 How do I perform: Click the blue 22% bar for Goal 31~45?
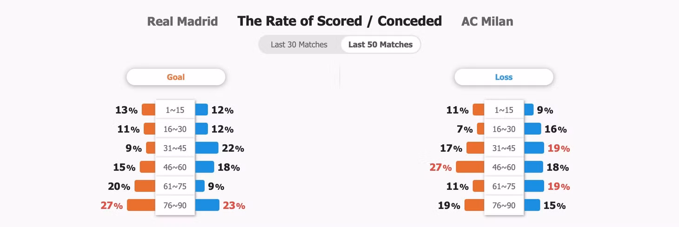[206, 148]
